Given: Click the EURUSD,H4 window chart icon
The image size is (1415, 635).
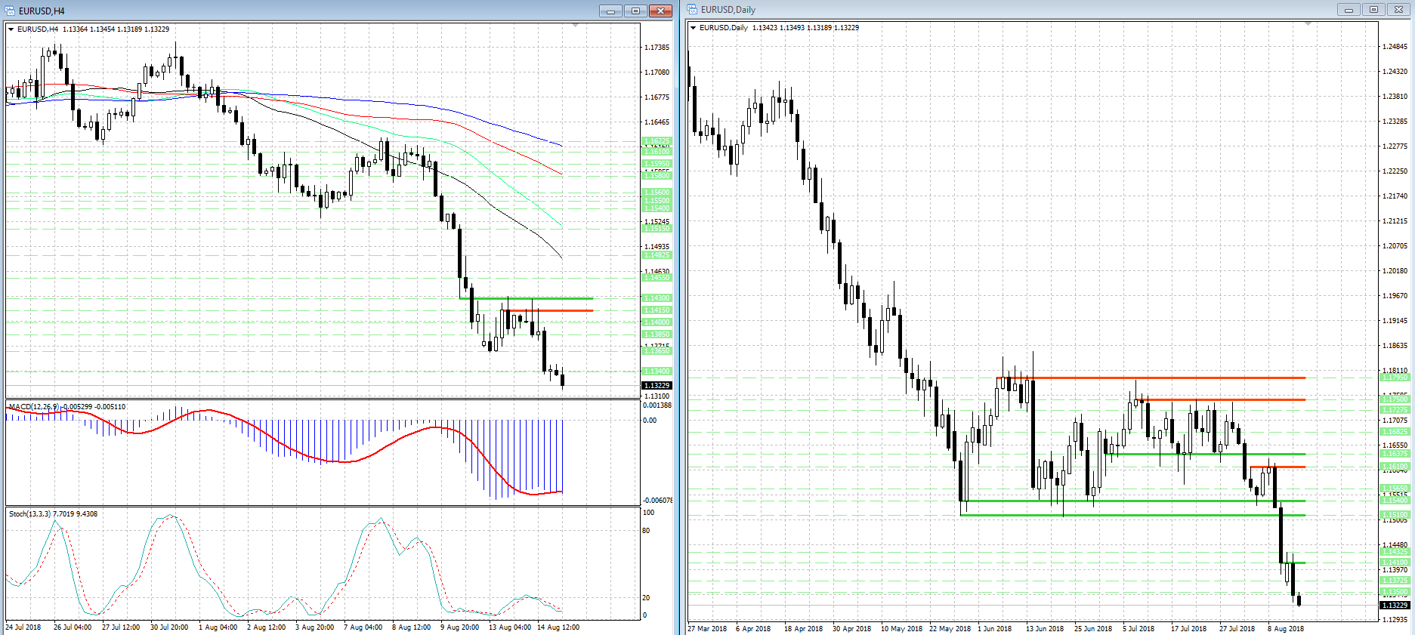Looking at the screenshot, I should [11, 11].
